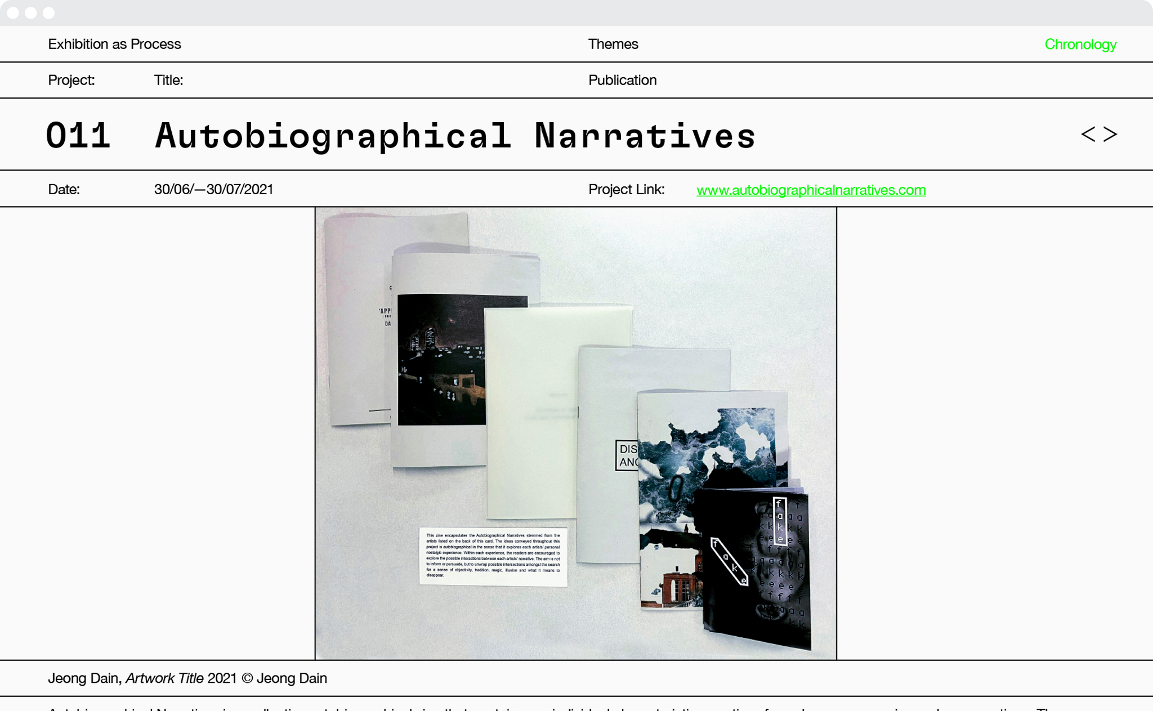The image size is (1153, 711).
Task: Click the white description card in photo
Action: 493,556
